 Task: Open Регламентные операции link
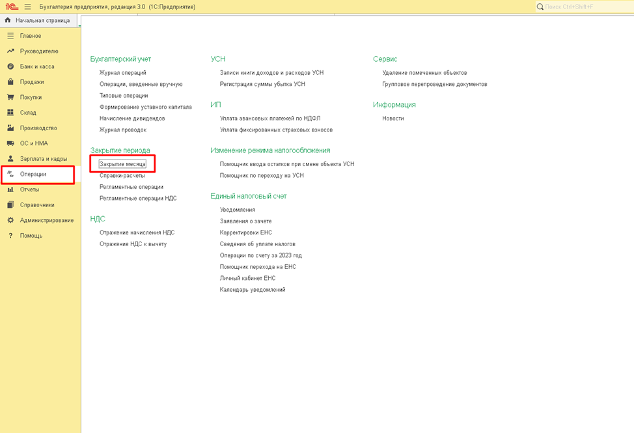pos(131,187)
